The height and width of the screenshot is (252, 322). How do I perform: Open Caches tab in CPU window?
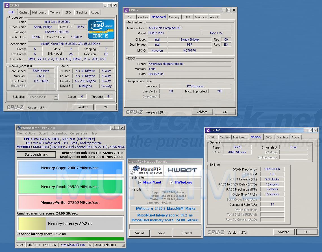[x=24, y=12]
